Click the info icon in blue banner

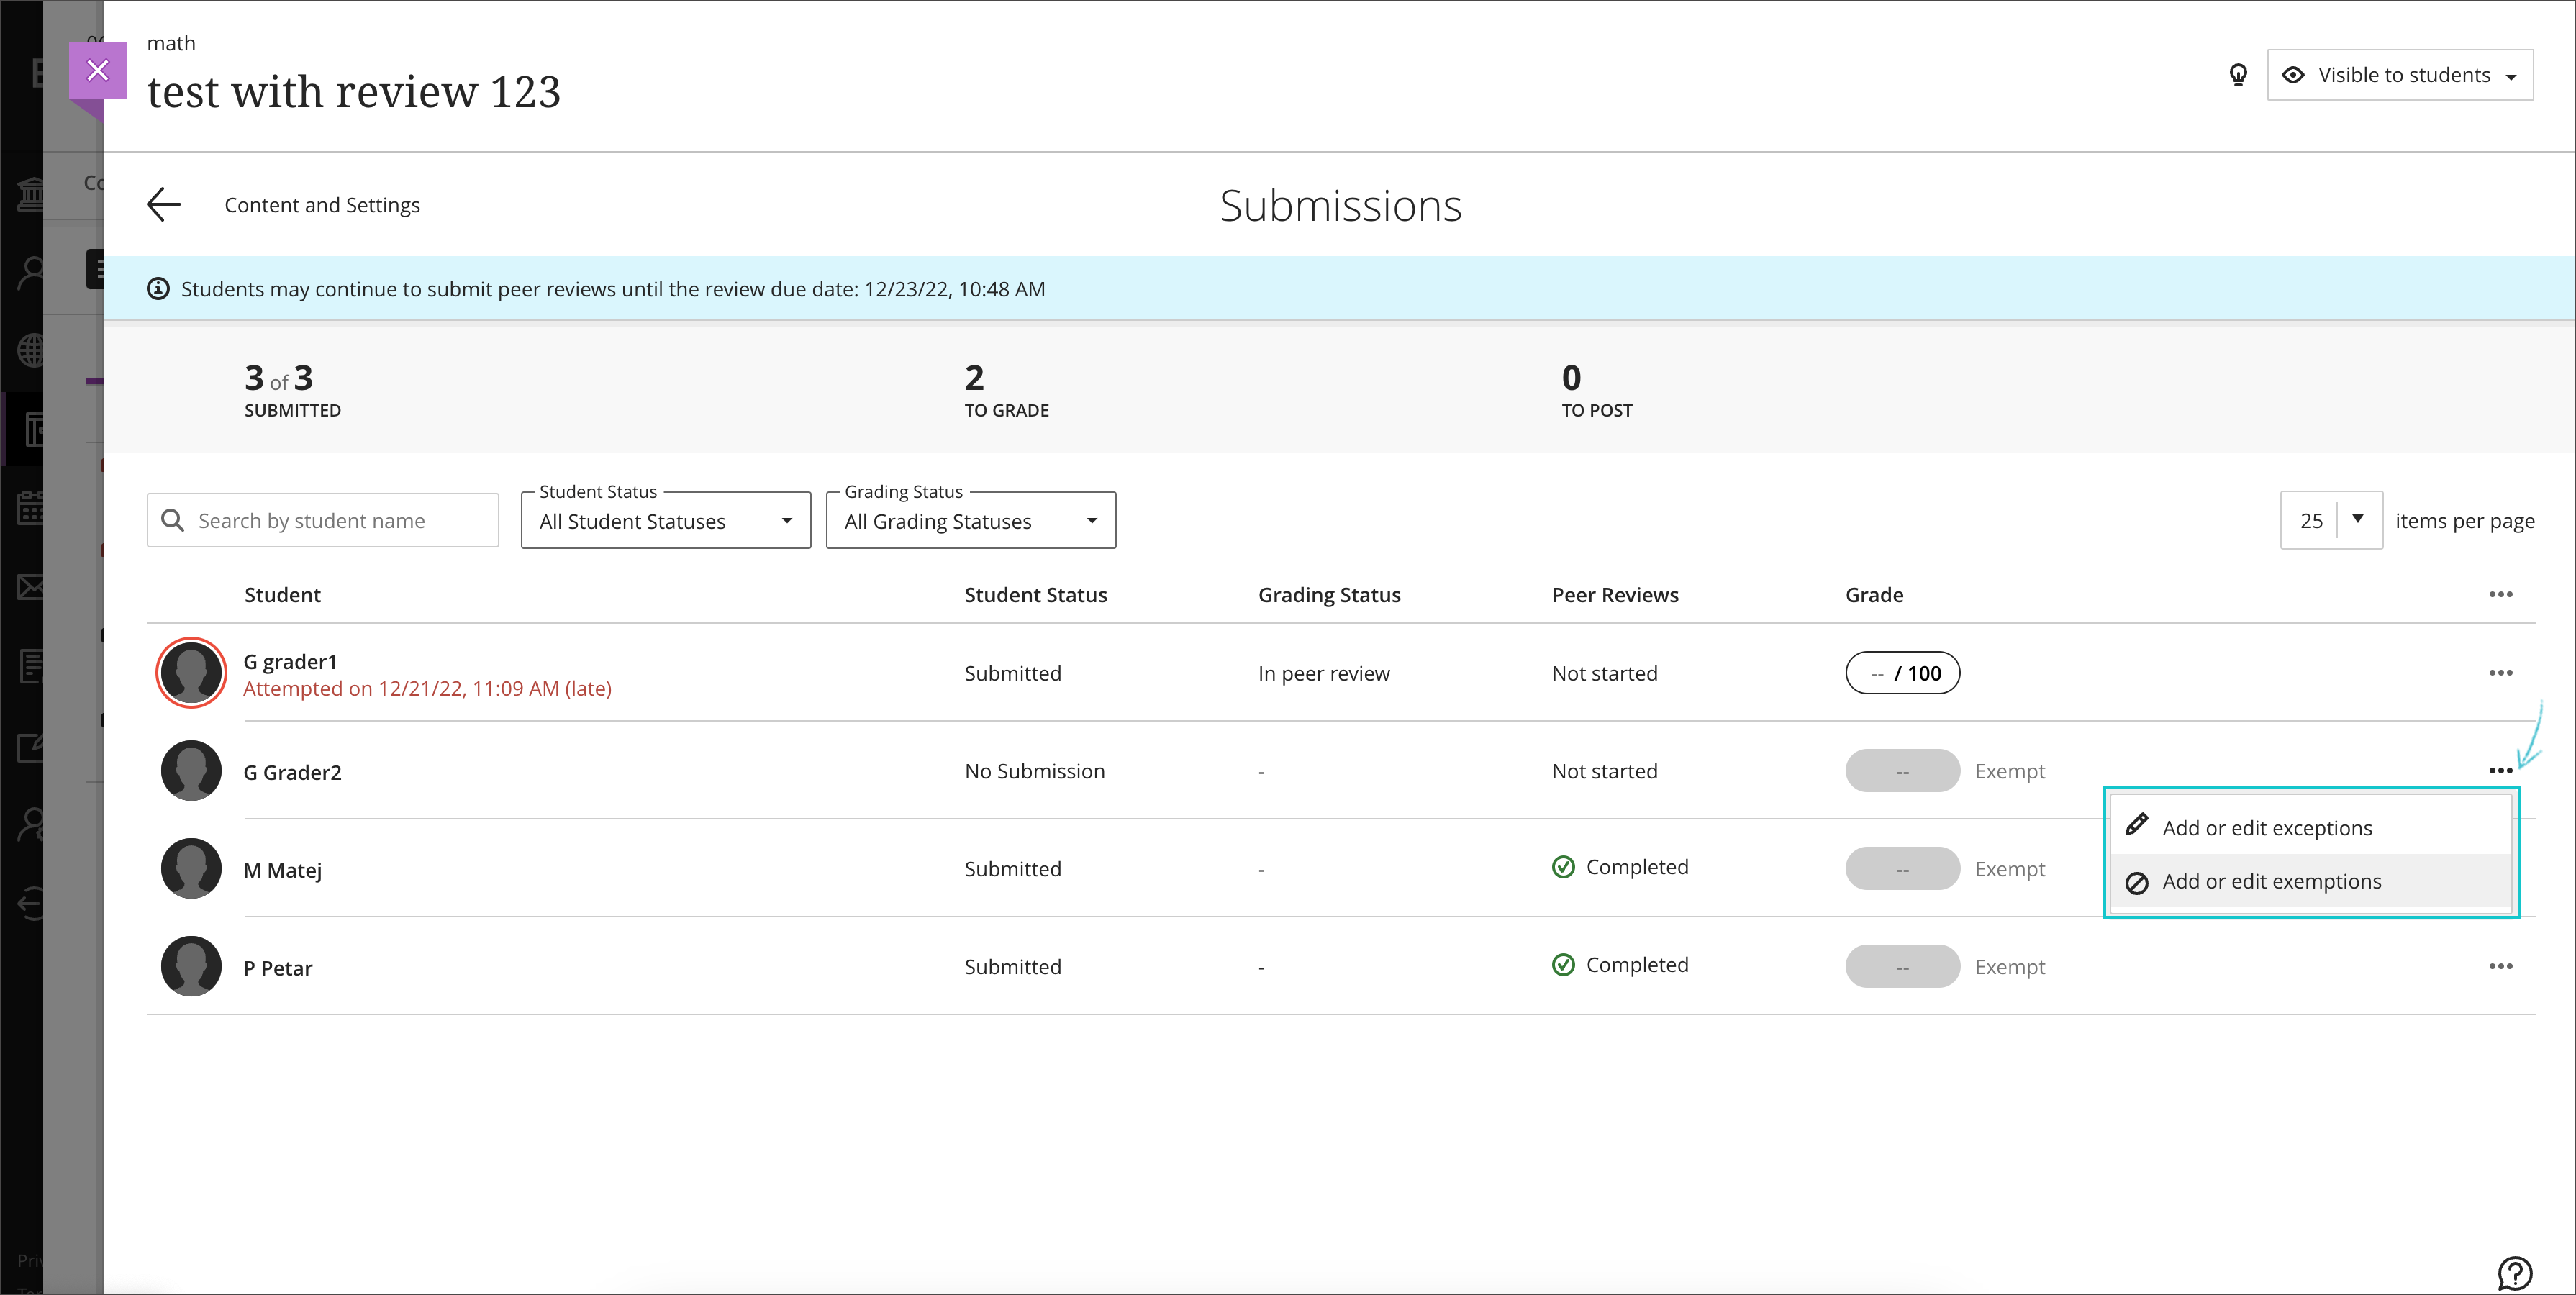coord(158,289)
